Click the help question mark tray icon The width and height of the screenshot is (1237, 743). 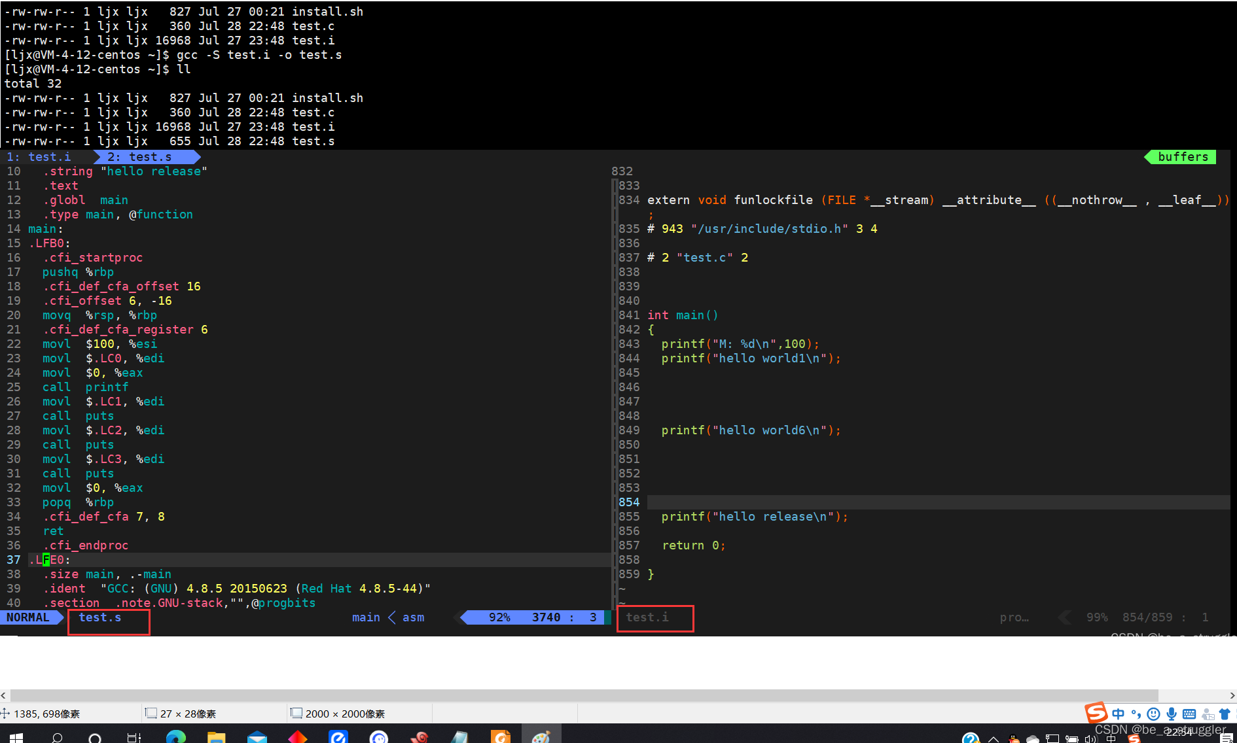click(x=971, y=738)
